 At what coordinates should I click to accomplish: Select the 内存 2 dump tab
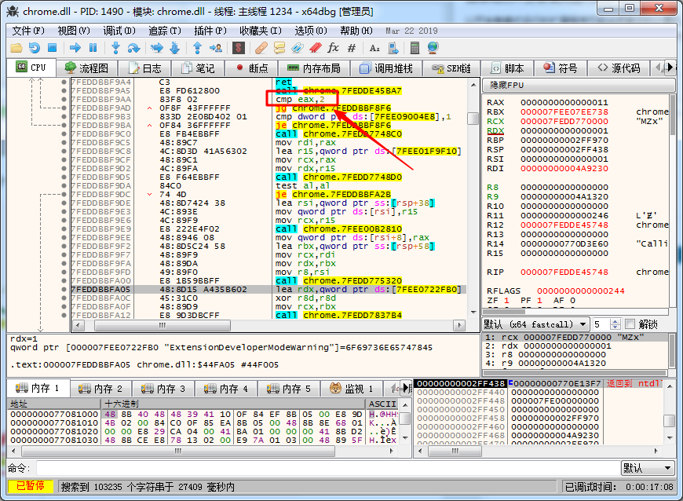click(x=100, y=388)
